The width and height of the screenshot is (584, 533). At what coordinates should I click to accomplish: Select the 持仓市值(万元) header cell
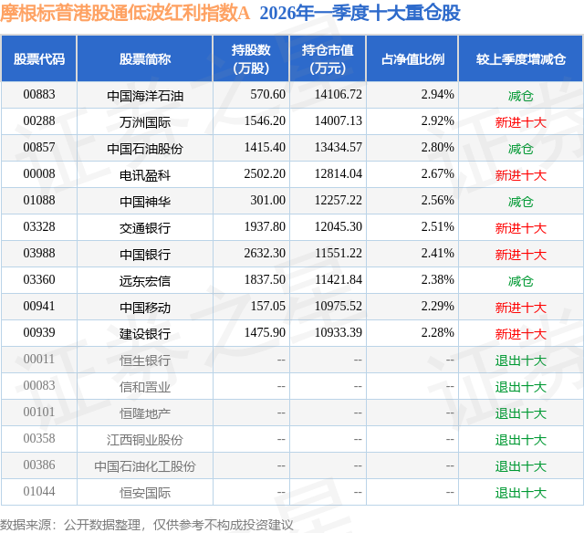[x=328, y=58]
